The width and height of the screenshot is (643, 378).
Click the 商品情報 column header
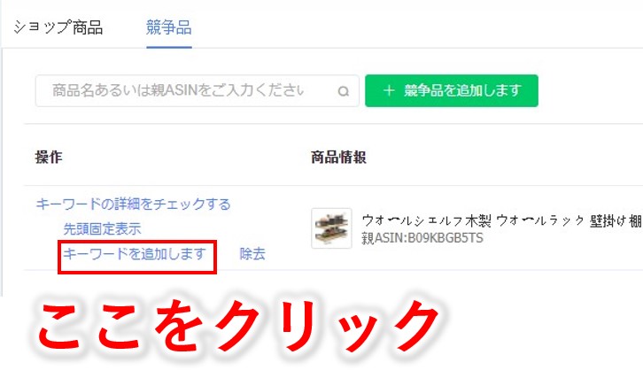click(x=338, y=157)
